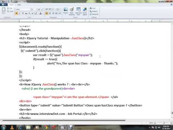Viewport: 173px width, 130px height.
Task: Expand the text color dropdown arrow
Action: click(43, 13)
